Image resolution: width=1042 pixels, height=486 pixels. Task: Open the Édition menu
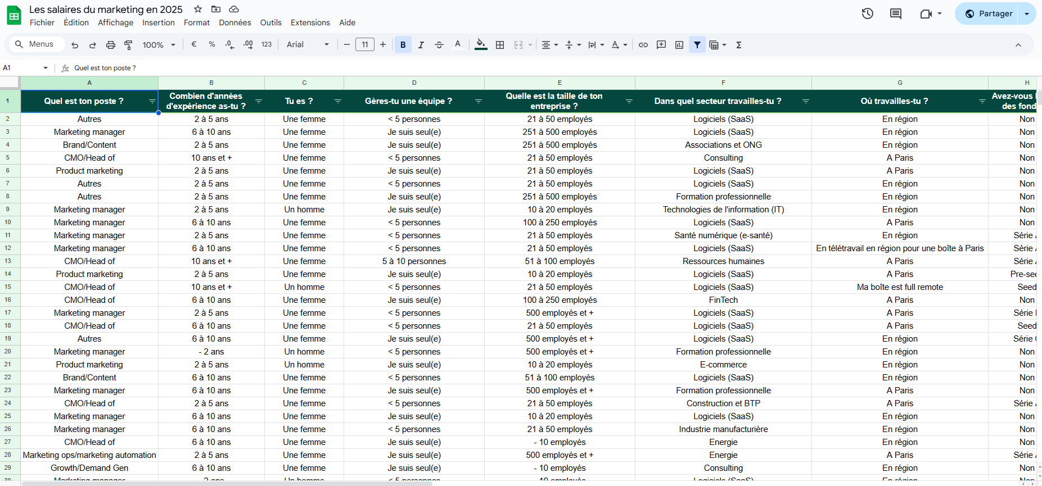(76, 22)
